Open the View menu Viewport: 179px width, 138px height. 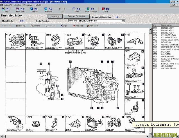[x=17, y=5]
